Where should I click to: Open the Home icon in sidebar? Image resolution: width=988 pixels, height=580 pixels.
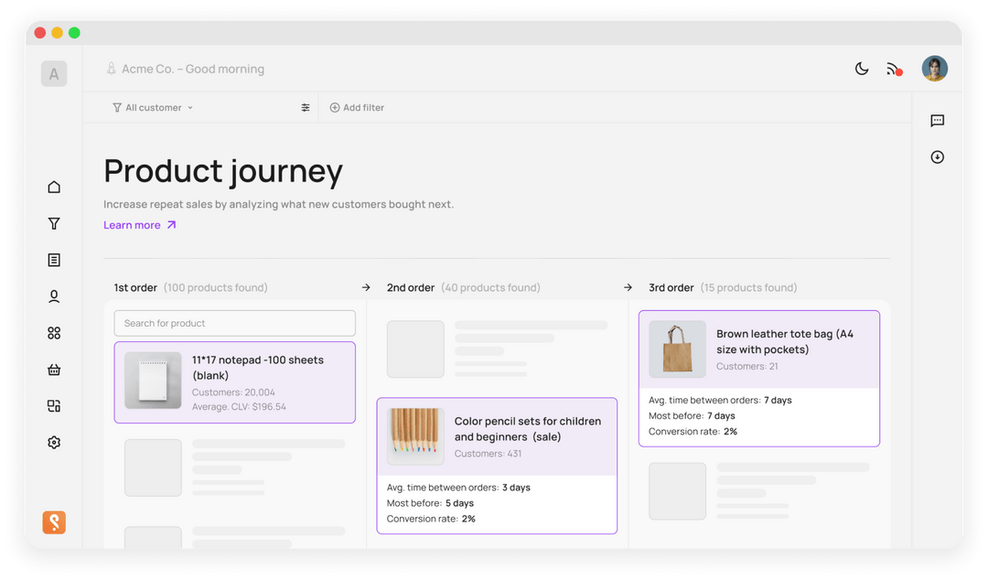point(54,187)
